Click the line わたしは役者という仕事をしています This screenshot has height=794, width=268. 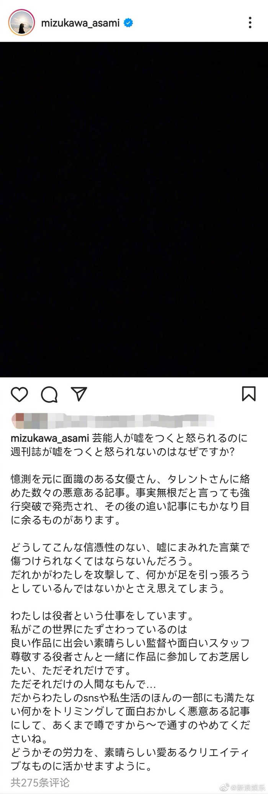(102, 616)
